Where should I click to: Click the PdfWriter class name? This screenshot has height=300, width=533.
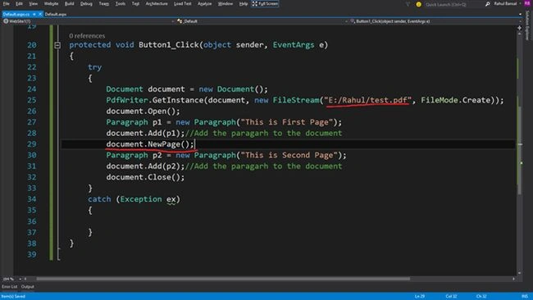click(x=127, y=100)
